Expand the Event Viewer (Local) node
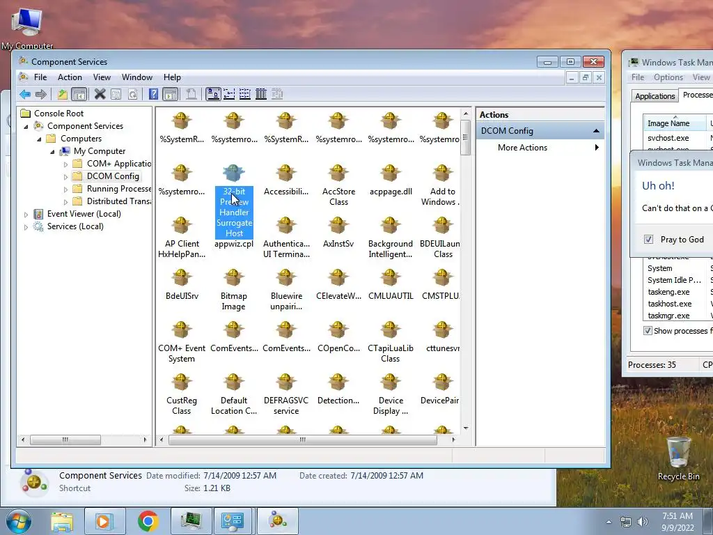713x535 pixels. pos(26,215)
